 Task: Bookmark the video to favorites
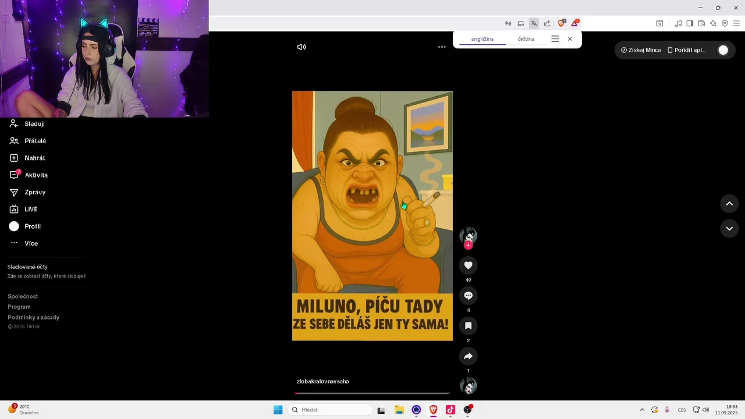coord(468,326)
